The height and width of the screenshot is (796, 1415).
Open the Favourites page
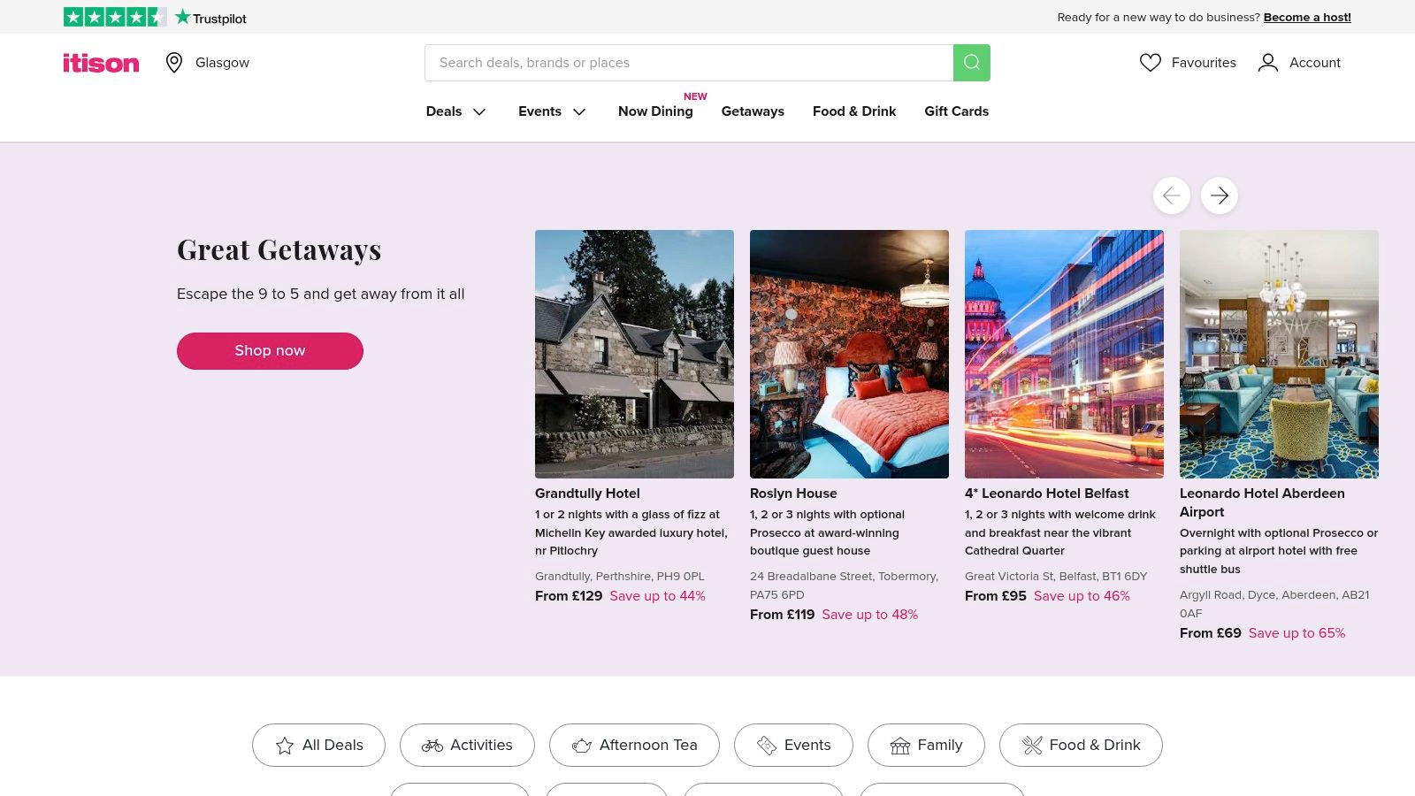pyautogui.click(x=1204, y=63)
